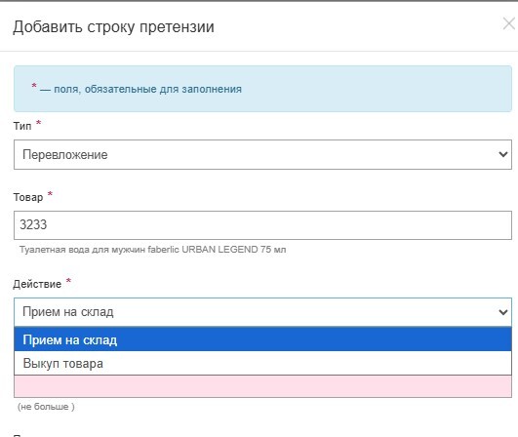
Task: Click the asterisk inside the info banner
Action: coord(34,86)
